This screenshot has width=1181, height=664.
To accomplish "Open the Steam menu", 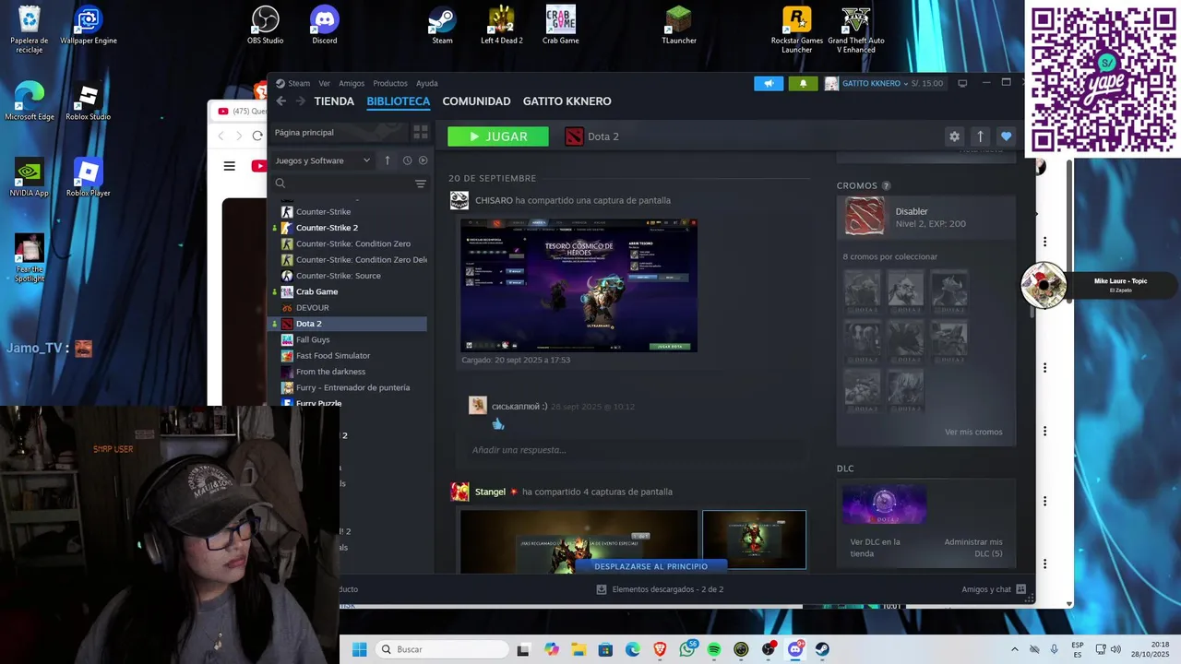I will [299, 83].
